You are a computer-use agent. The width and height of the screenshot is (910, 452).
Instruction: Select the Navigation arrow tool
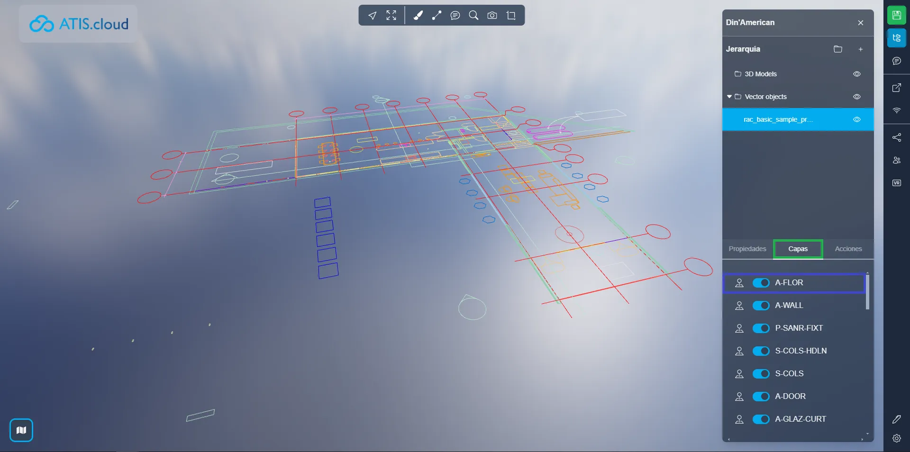[373, 15]
